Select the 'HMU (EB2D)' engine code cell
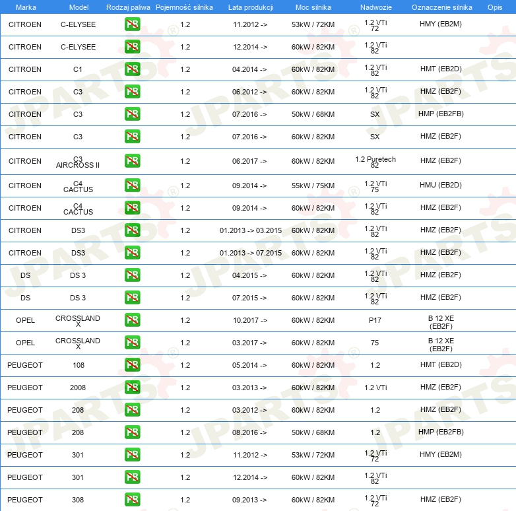This screenshot has width=516, height=511. [441, 185]
